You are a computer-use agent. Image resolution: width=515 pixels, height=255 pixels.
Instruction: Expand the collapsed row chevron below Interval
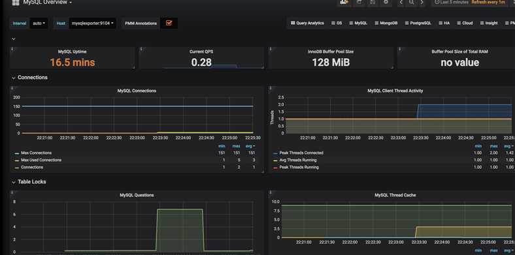point(14,38)
